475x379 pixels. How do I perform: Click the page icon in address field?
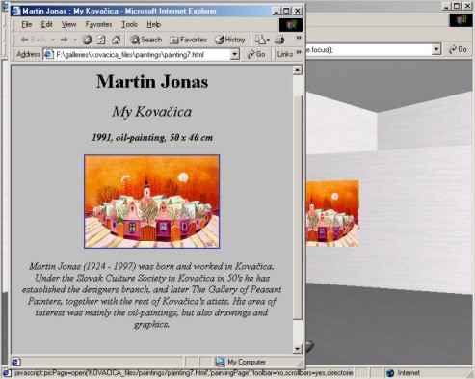tap(49, 54)
